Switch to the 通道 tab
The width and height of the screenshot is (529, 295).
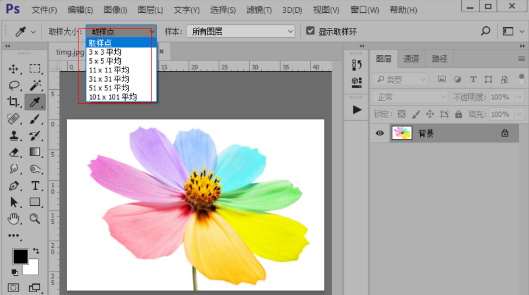pos(411,58)
